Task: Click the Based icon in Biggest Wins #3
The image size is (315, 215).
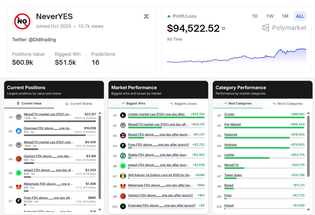Action: point(123,136)
